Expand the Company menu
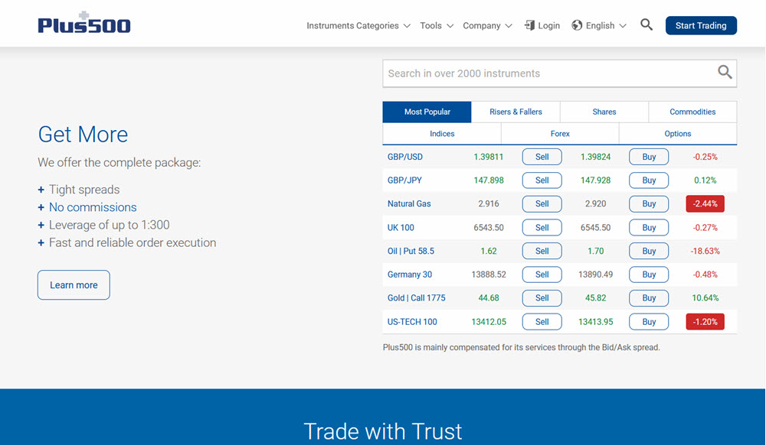Viewport: 766px width, 445px height. [x=487, y=25]
